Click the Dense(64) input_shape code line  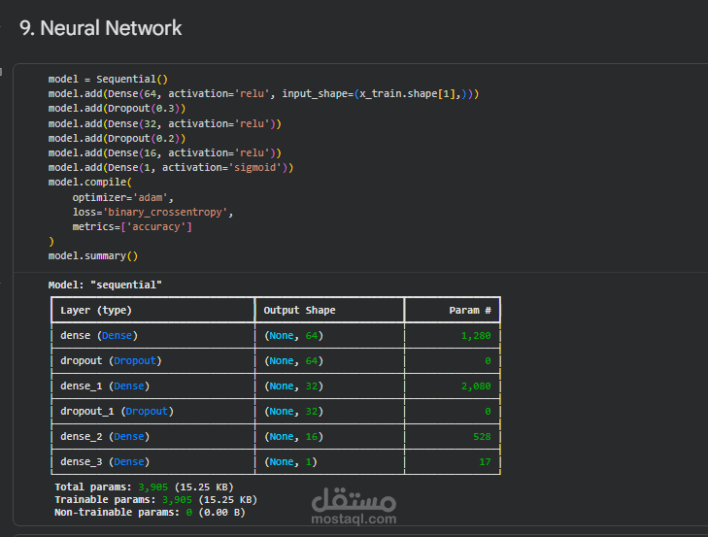pos(263,94)
